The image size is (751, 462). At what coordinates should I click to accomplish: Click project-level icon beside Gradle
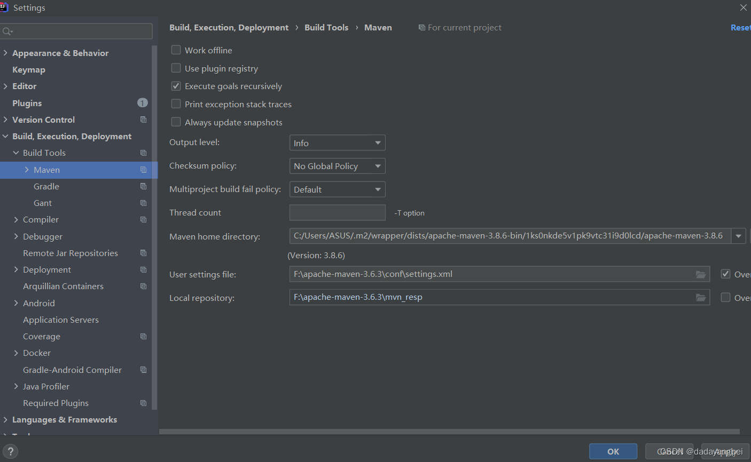(143, 186)
